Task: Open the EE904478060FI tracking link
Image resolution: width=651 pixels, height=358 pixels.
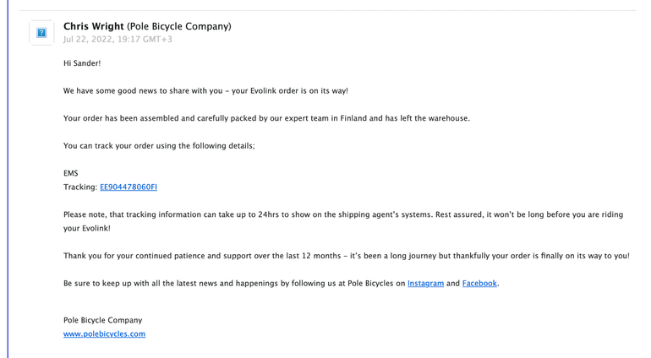Action: (x=128, y=187)
